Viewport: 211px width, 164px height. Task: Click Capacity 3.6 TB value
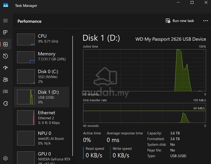pyautogui.click(x=175, y=133)
